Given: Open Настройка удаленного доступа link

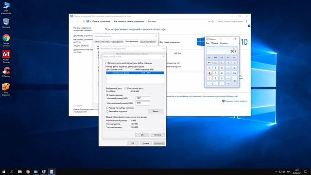Looking at the screenshot, I should point(83,41).
